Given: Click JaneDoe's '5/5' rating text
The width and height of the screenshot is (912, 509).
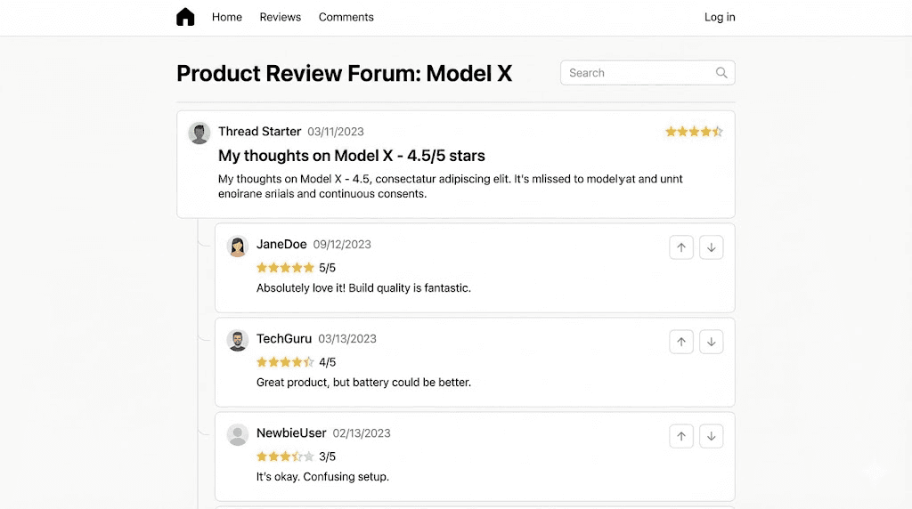Looking at the screenshot, I should (328, 268).
